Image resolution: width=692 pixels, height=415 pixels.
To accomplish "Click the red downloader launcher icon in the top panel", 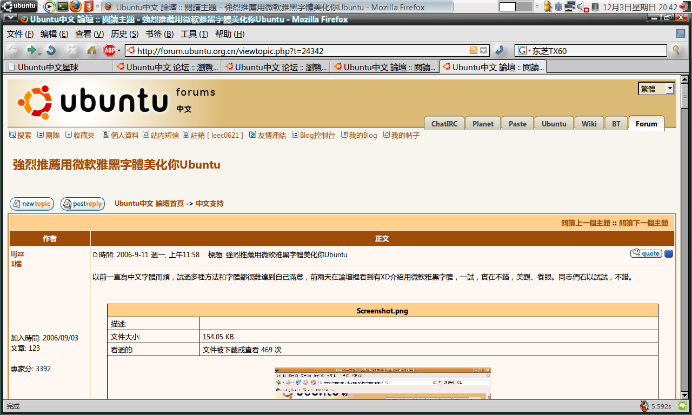I will 88,6.
